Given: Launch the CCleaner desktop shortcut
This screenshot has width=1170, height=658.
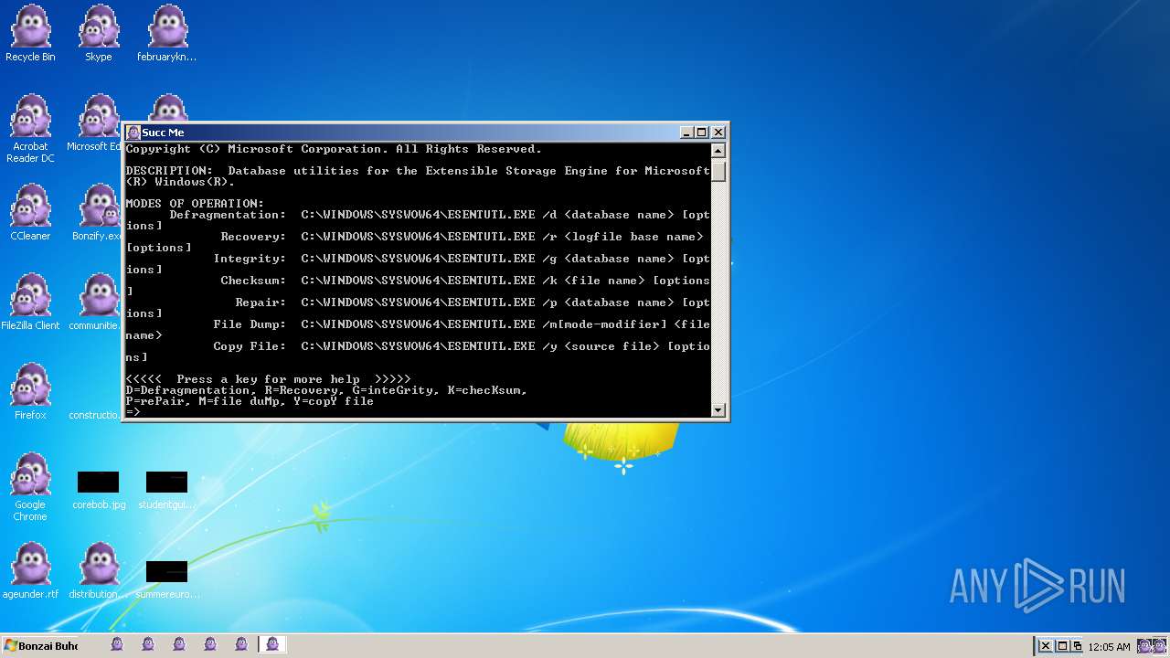Looking at the screenshot, I should (30, 212).
